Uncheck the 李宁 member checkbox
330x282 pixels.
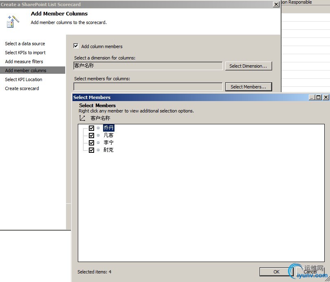[91, 143]
